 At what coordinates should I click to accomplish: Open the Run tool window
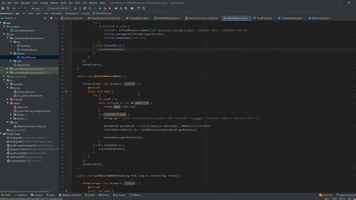click(x=91, y=195)
